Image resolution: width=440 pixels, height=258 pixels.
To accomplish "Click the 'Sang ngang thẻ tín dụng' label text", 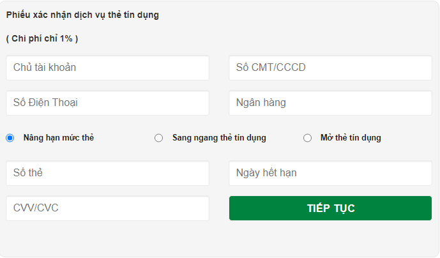I will 219,138.
